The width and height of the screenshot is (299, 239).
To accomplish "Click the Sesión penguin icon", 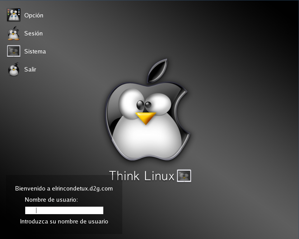I will pos(14,33).
